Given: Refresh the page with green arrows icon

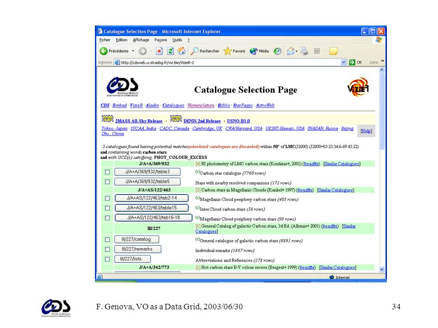Looking at the screenshot, I should coord(170,51).
